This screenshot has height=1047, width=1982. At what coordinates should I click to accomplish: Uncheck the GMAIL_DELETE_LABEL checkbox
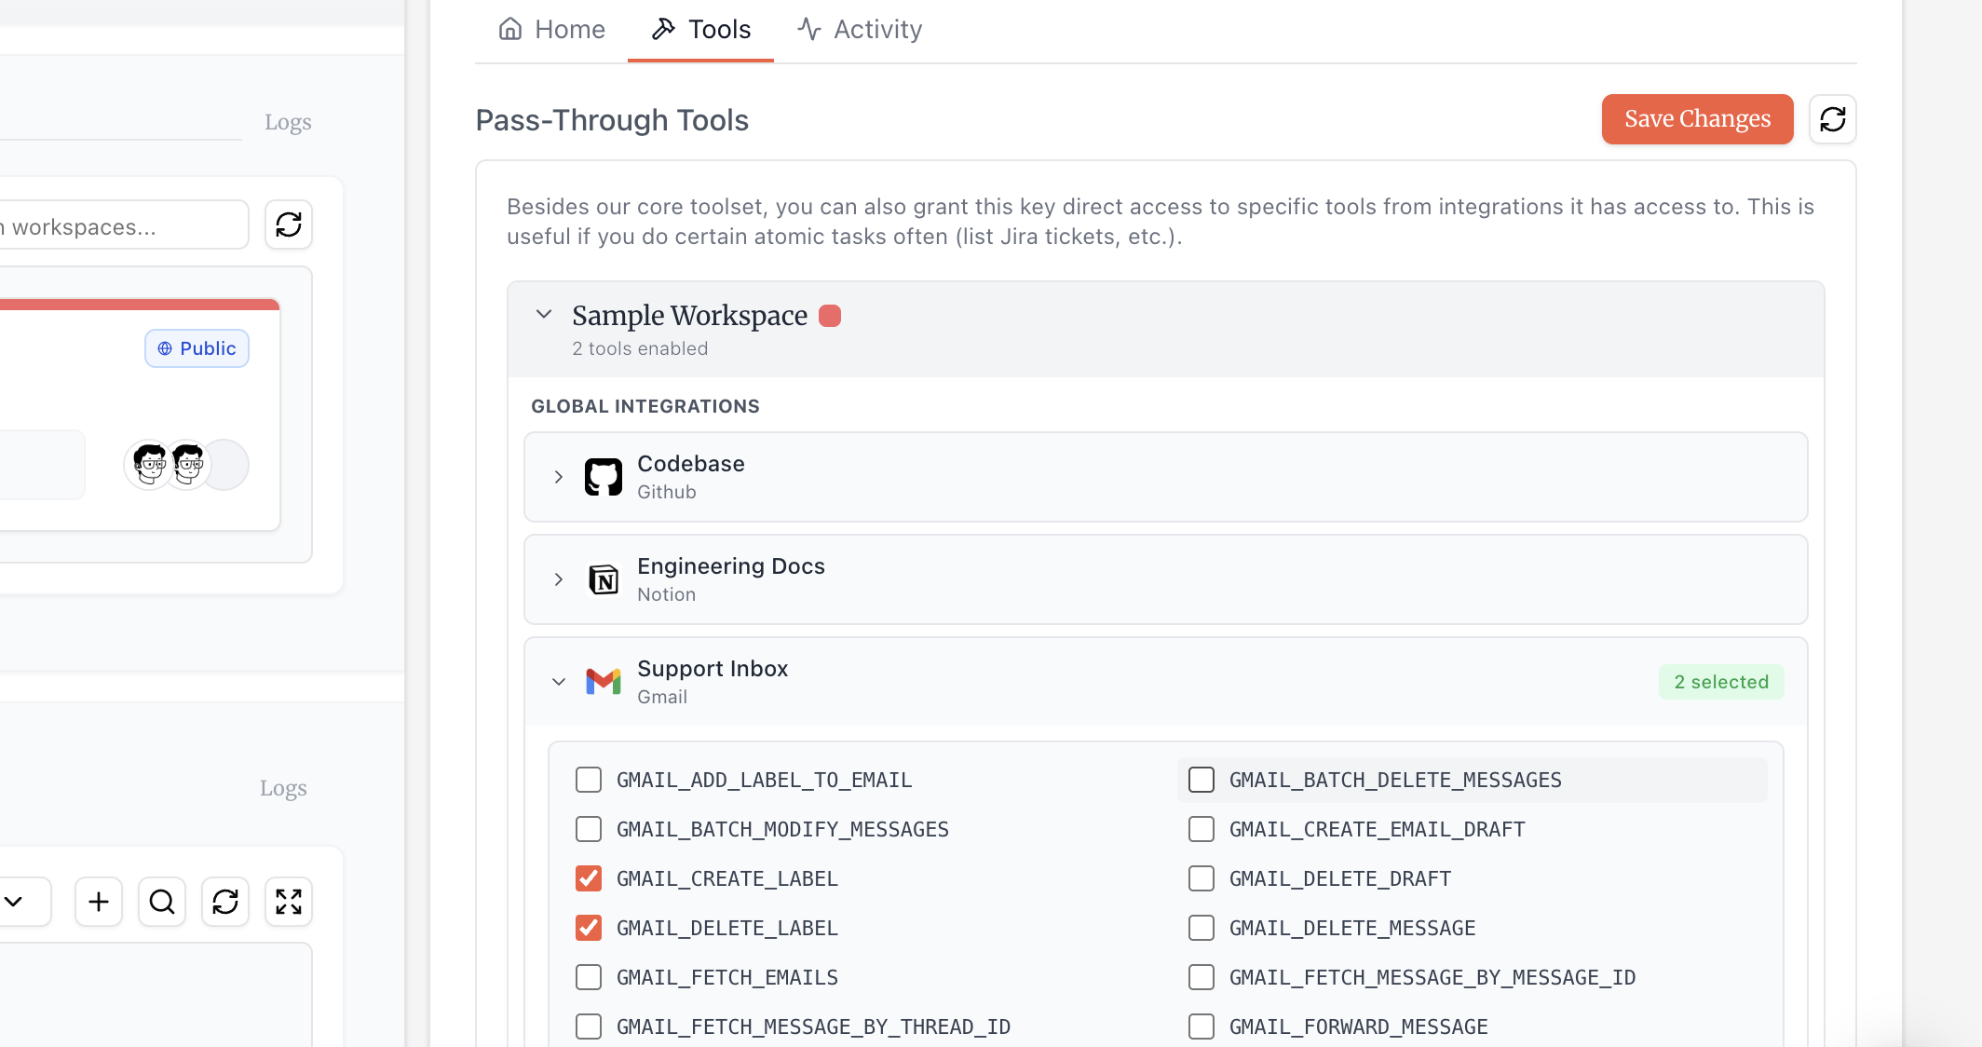(x=589, y=928)
